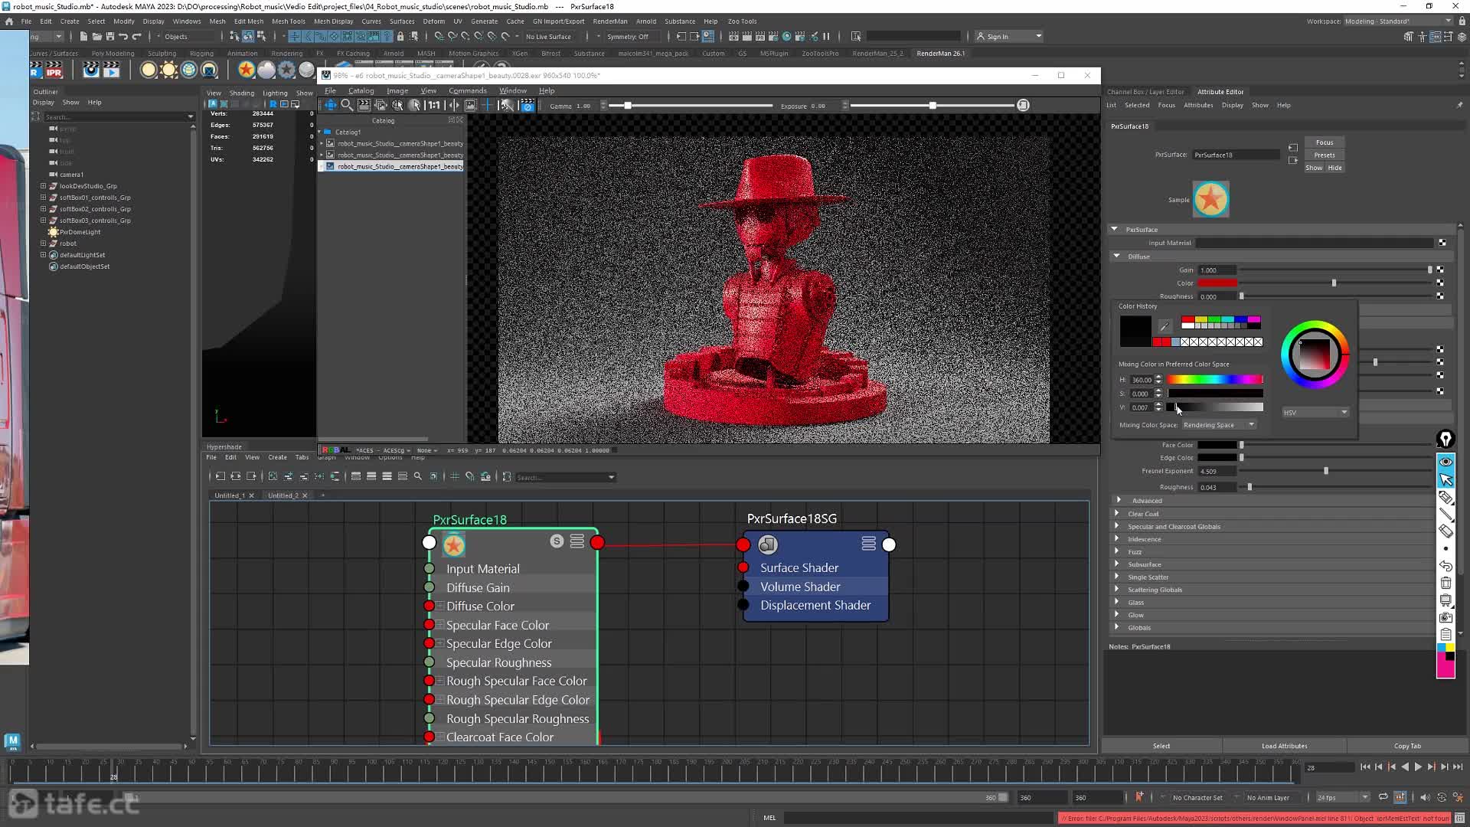Click the PxrSurface name input field
Viewport: 1470px width, 827px height.
(1236, 155)
